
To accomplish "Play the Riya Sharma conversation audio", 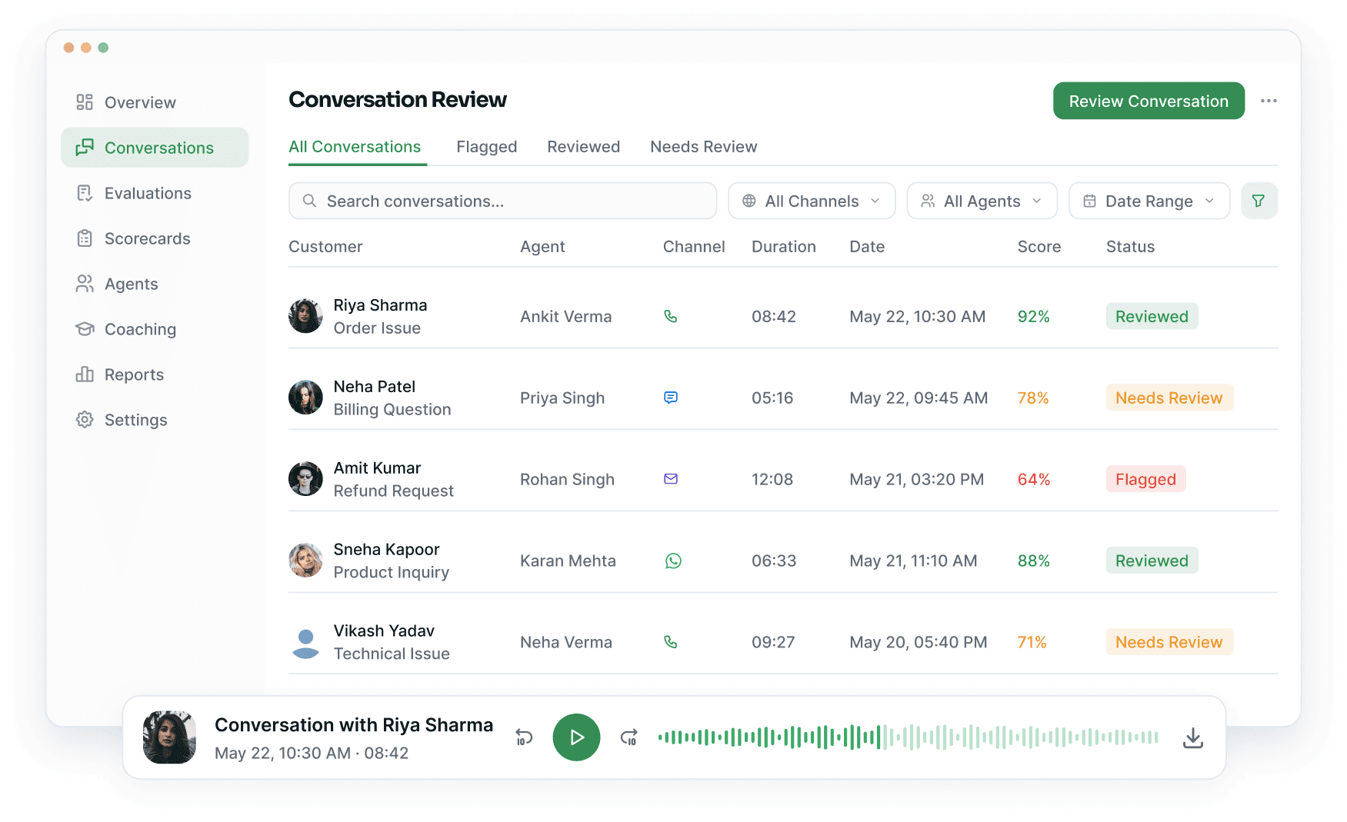I will (x=576, y=737).
